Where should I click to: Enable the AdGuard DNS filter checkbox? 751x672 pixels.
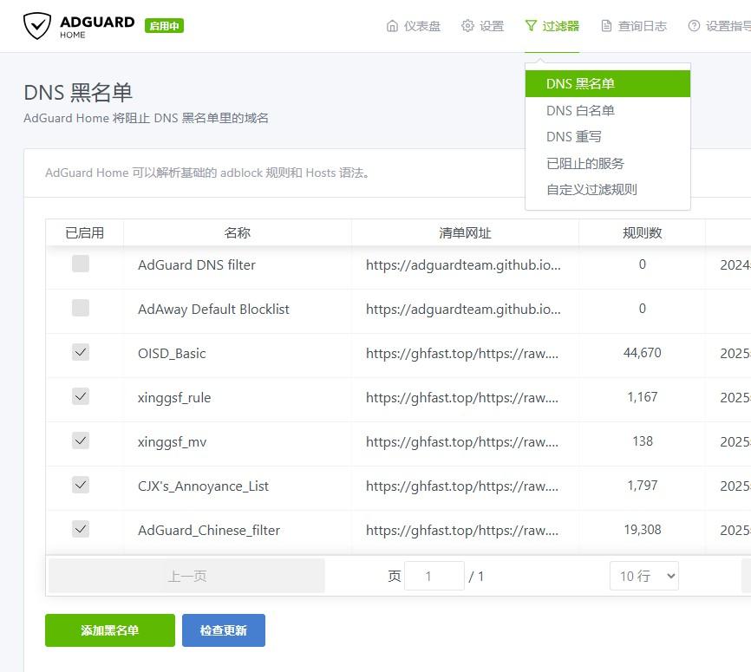(x=81, y=264)
